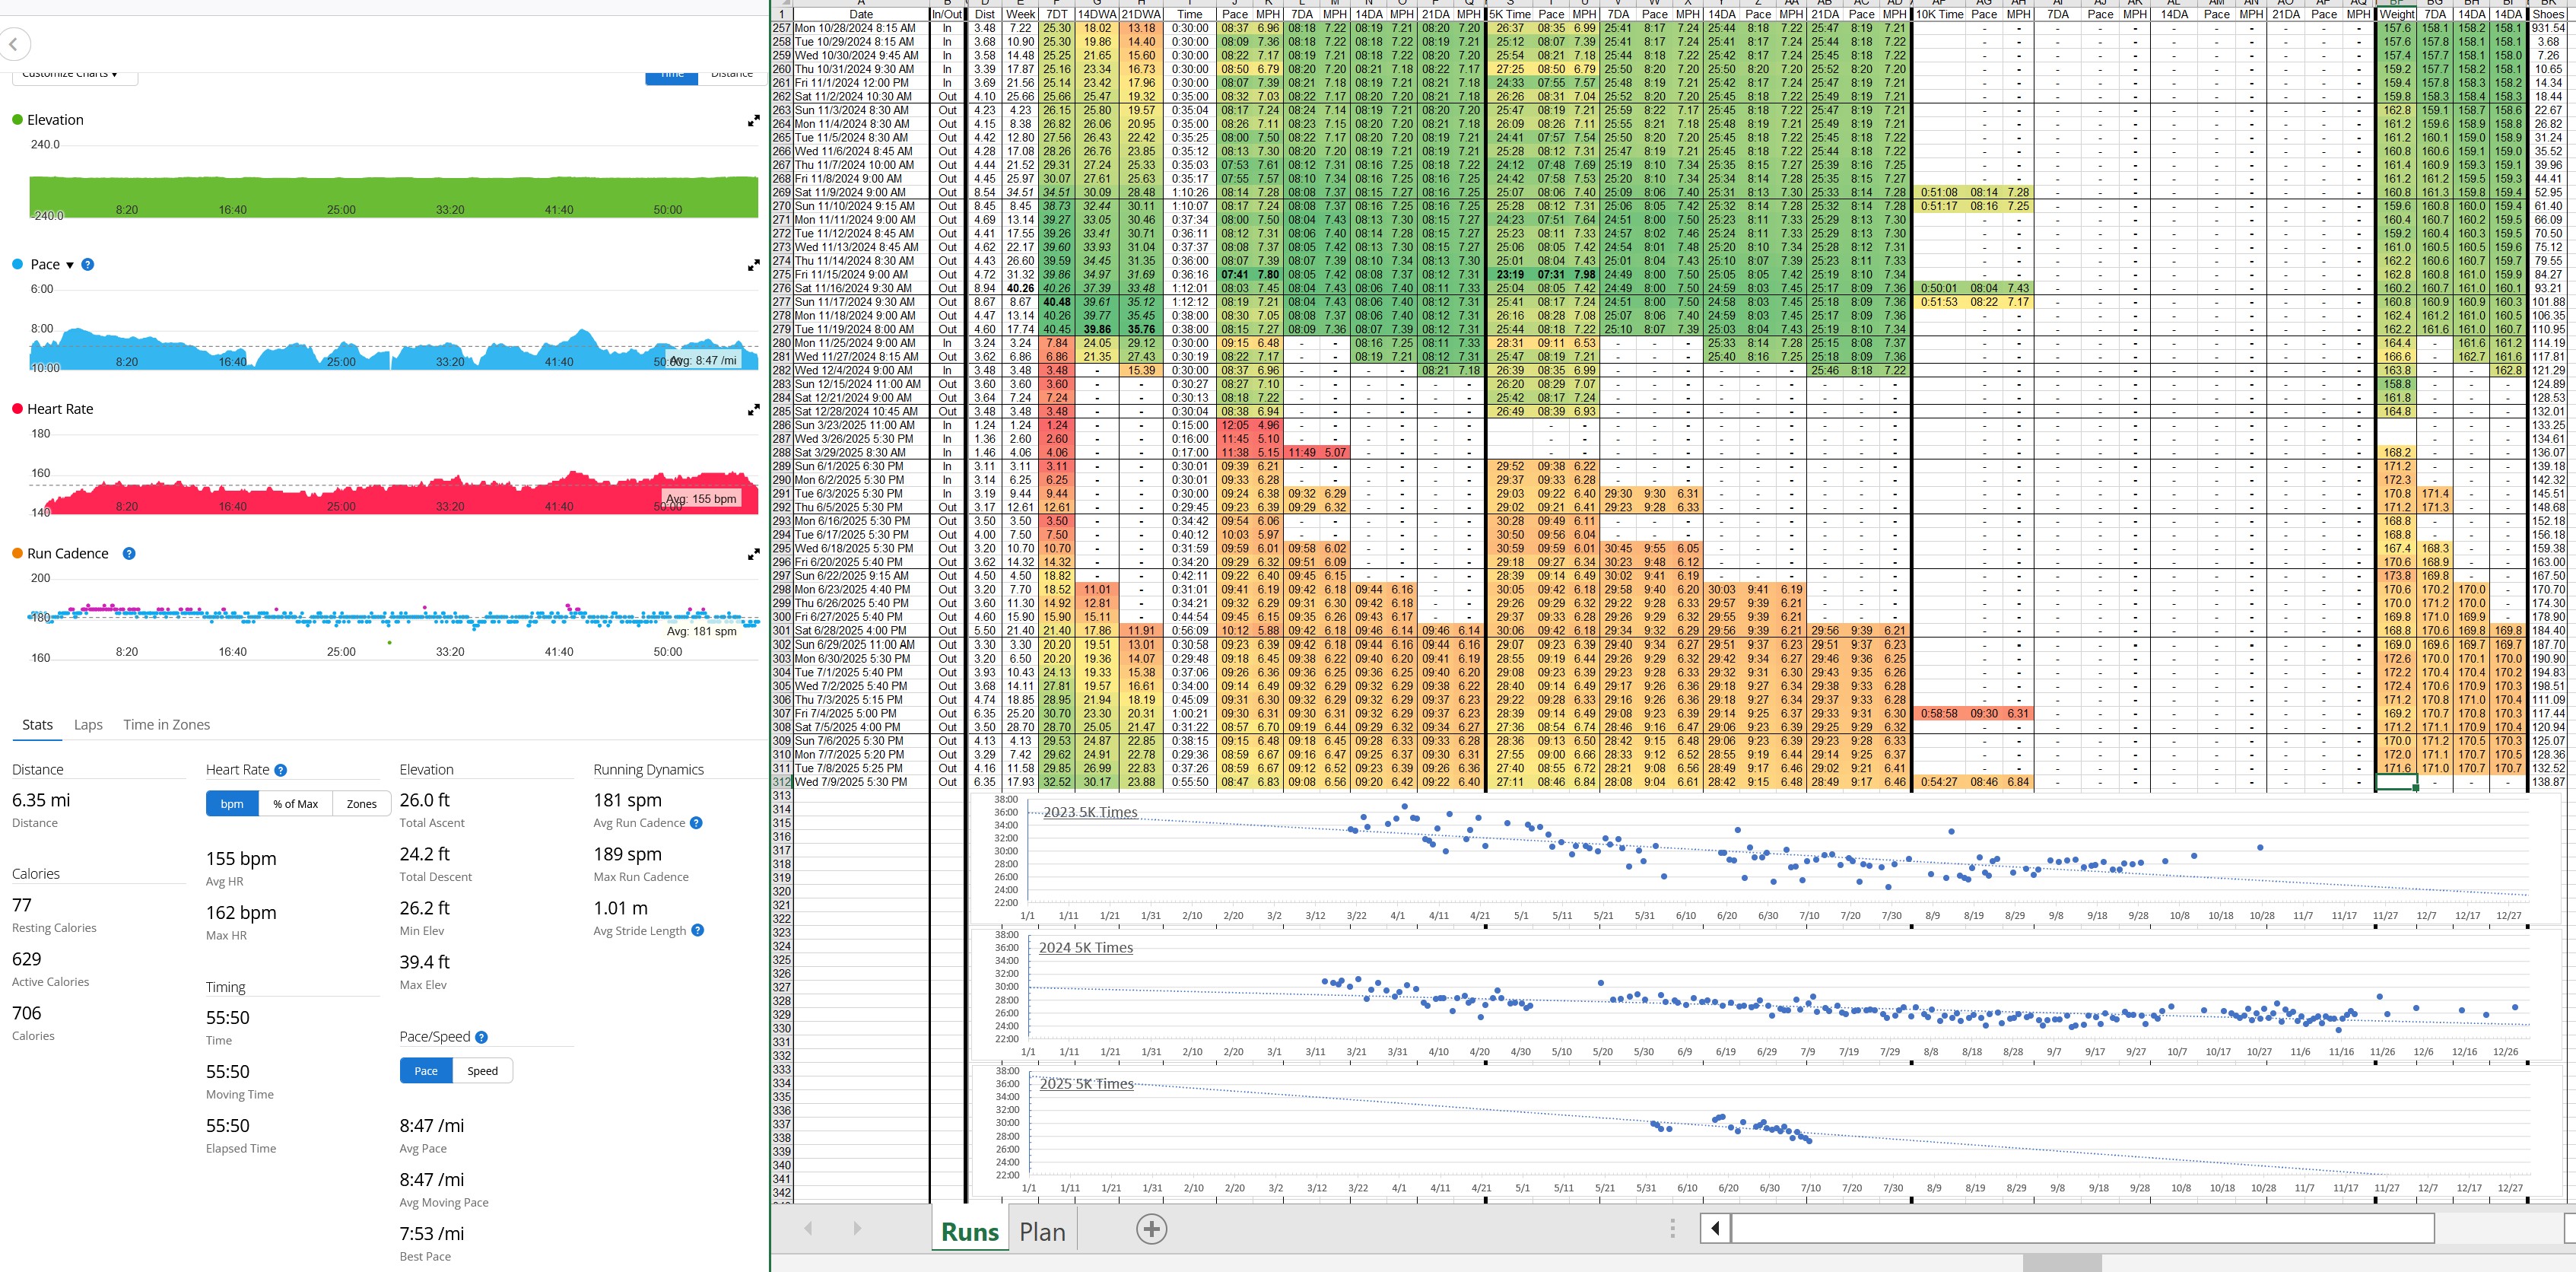Select Zones heart rate display

[361, 804]
